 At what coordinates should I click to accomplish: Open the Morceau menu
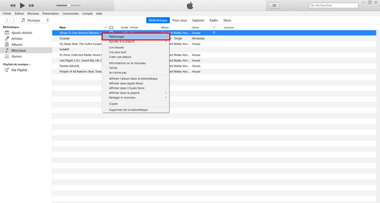33,14
